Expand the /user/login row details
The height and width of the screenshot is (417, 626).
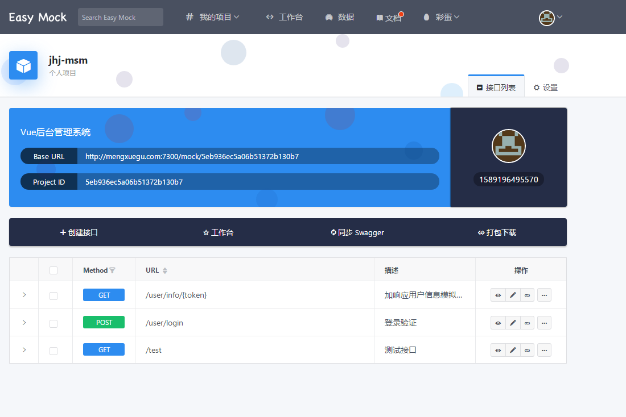click(24, 323)
